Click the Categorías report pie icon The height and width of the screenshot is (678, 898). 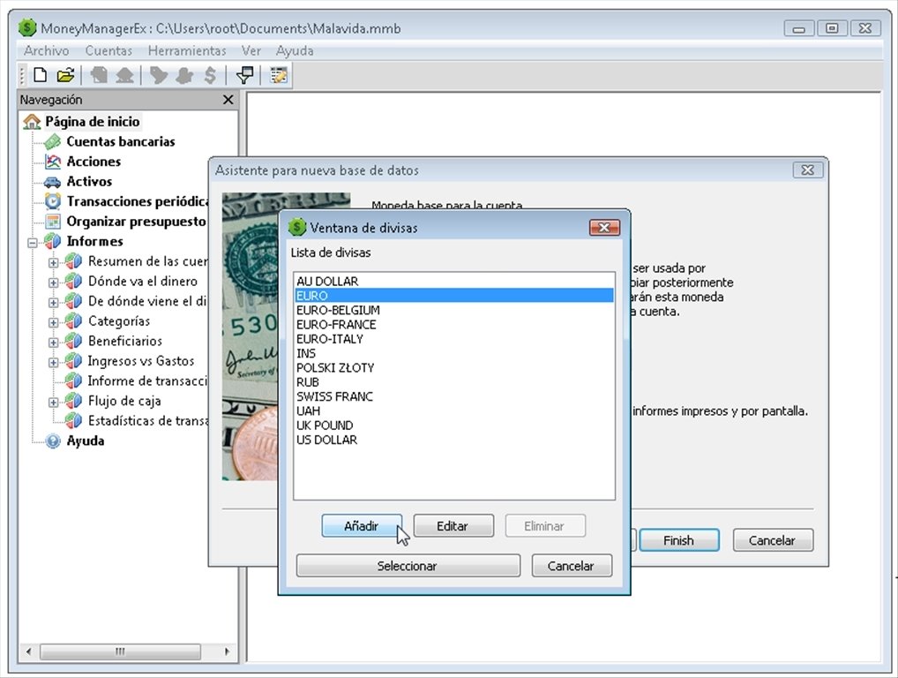[73, 321]
